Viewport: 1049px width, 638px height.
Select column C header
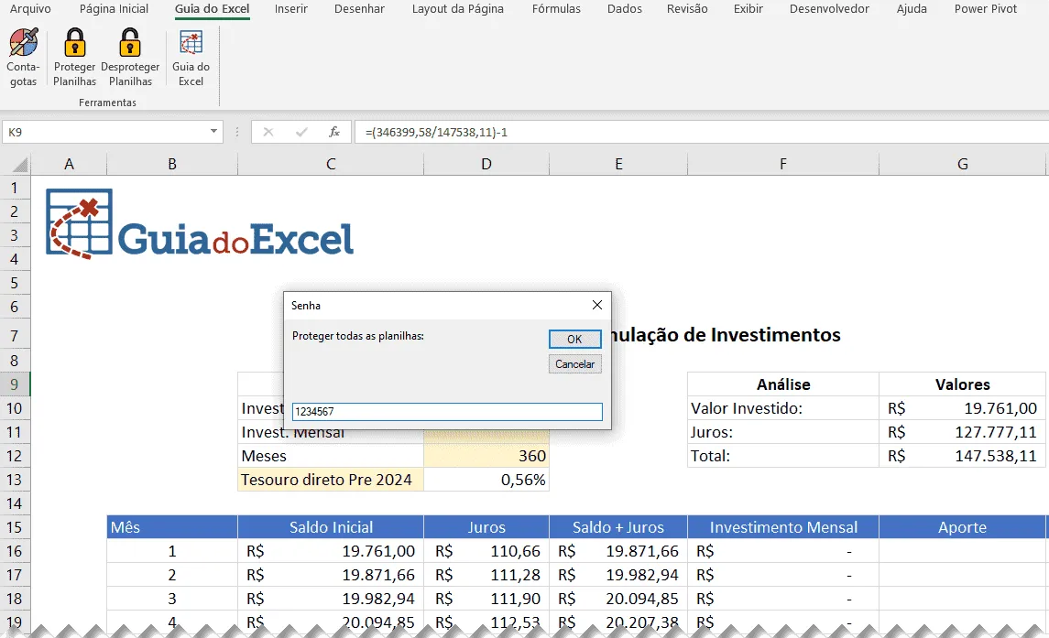[331, 165]
